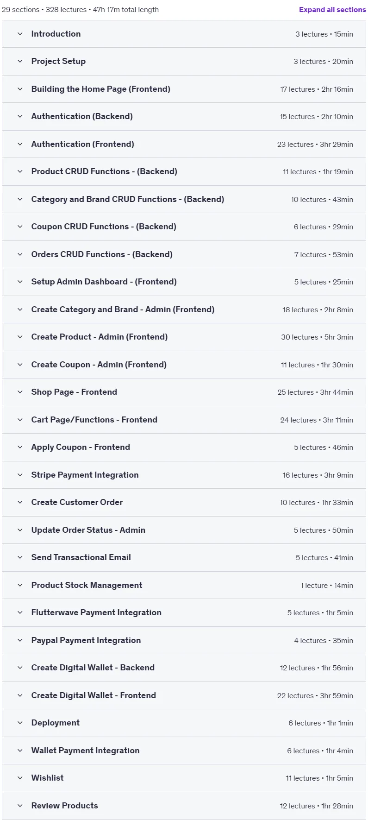This screenshot has width=368, height=820.
Task: Click chevron next to Coupon CRUD Functions
Action: click(20, 227)
